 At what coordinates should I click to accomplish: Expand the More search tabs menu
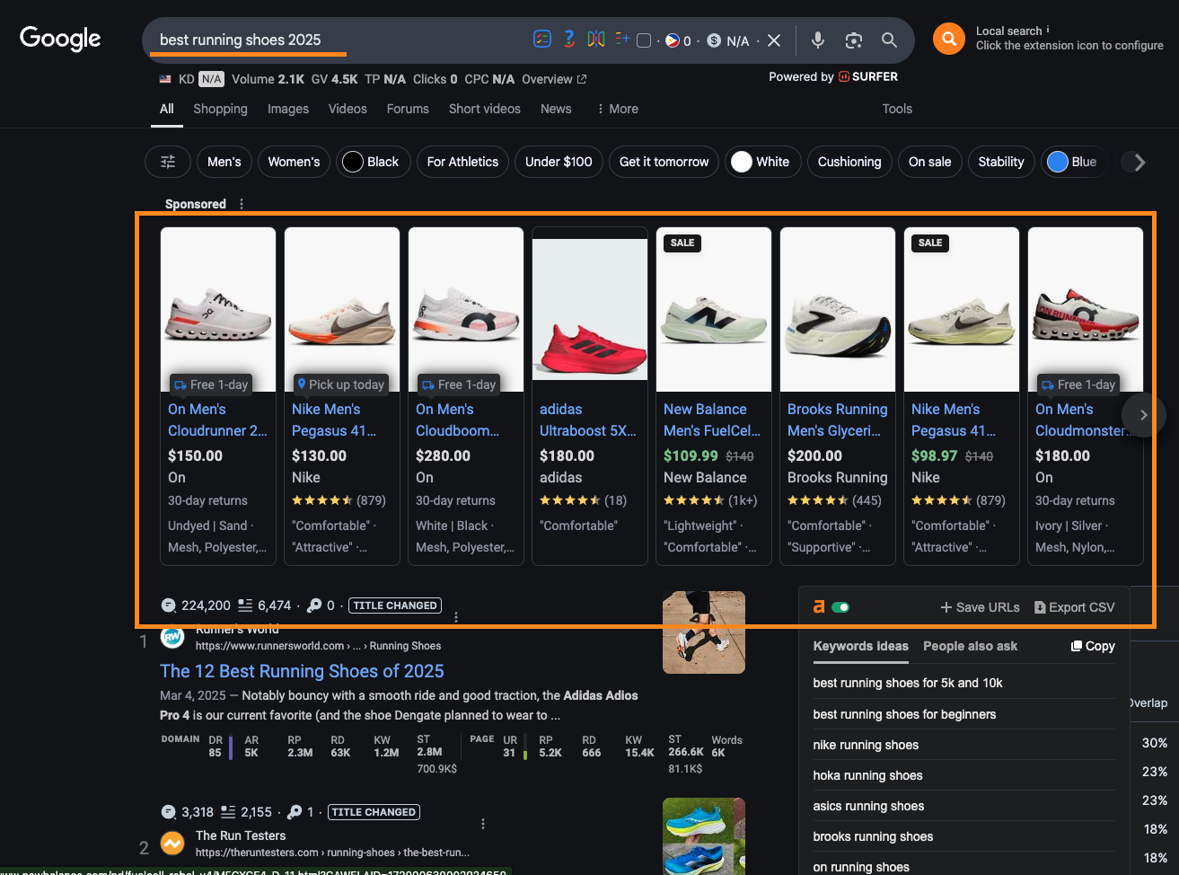(617, 109)
